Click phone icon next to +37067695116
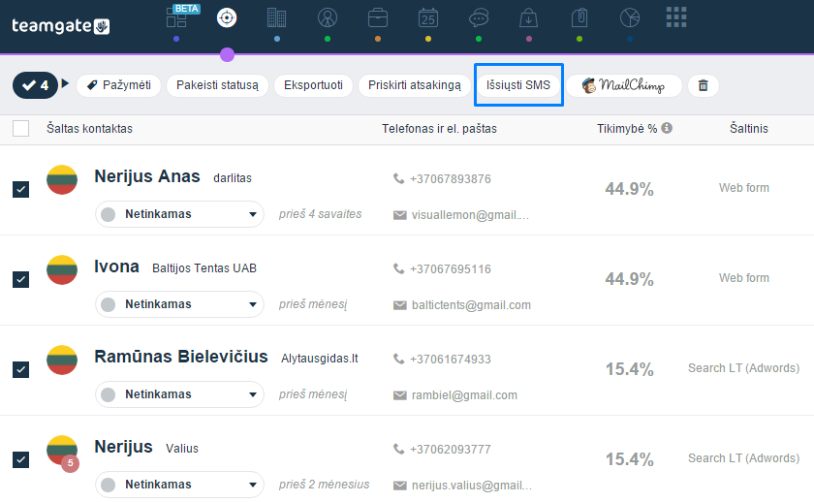Screen dimensions: 814x502 (x=398, y=268)
